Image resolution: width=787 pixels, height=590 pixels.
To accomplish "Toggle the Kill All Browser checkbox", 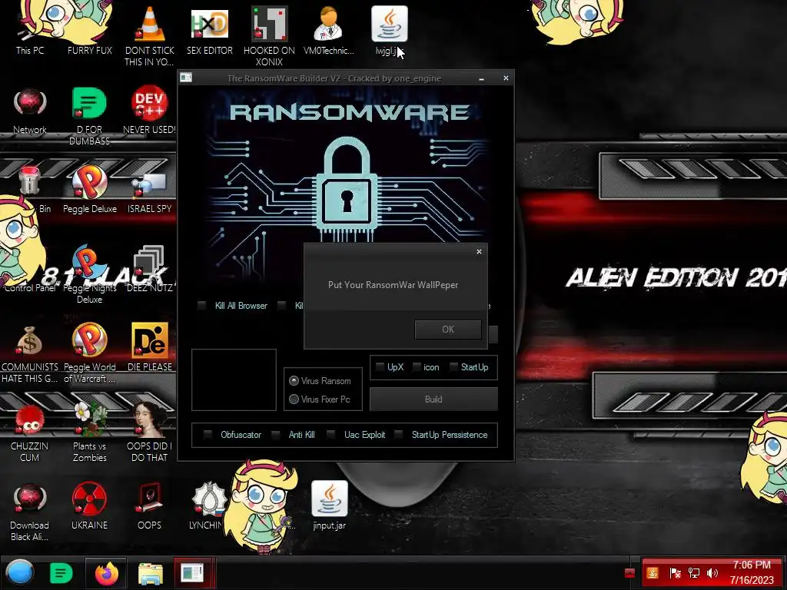I will pyautogui.click(x=202, y=306).
